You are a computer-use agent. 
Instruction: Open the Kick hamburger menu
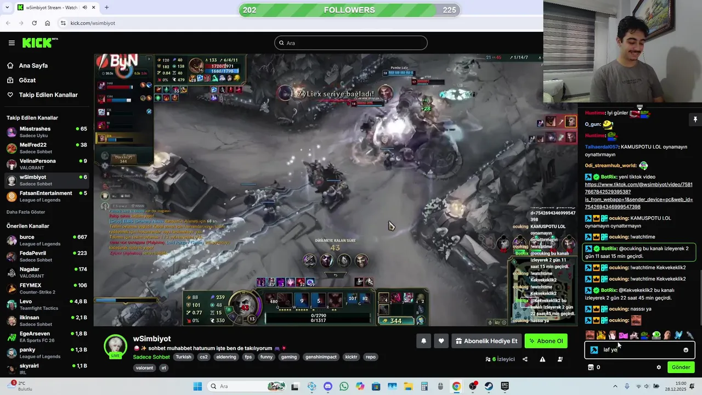(12, 43)
